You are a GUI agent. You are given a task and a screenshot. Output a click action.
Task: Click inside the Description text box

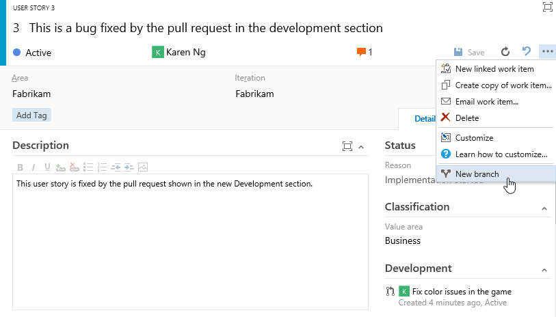[190, 242]
